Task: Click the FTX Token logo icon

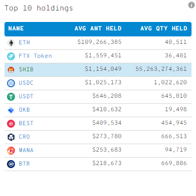Action: tap(11, 56)
